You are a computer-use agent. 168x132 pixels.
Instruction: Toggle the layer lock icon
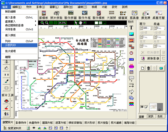155,68
